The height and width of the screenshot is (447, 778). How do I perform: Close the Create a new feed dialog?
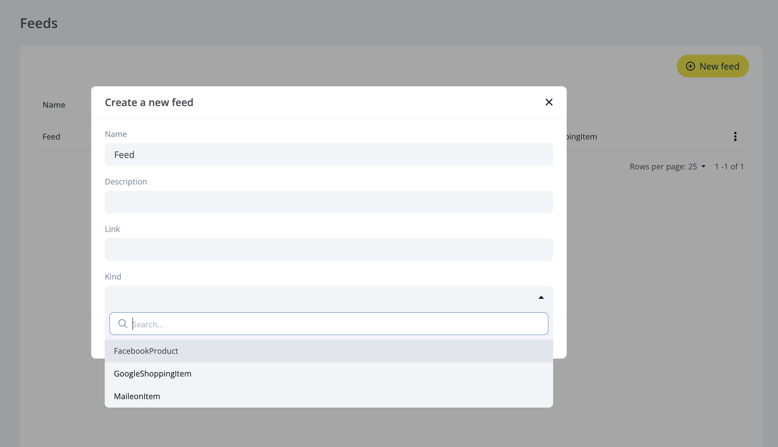tap(549, 102)
